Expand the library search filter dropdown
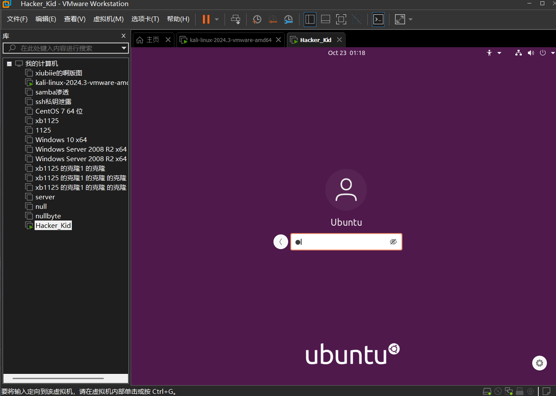The image size is (556, 396). pyautogui.click(x=124, y=48)
